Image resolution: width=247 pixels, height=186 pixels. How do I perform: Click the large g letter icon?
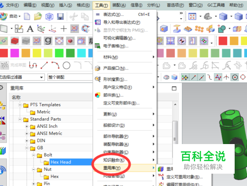(48, 40)
